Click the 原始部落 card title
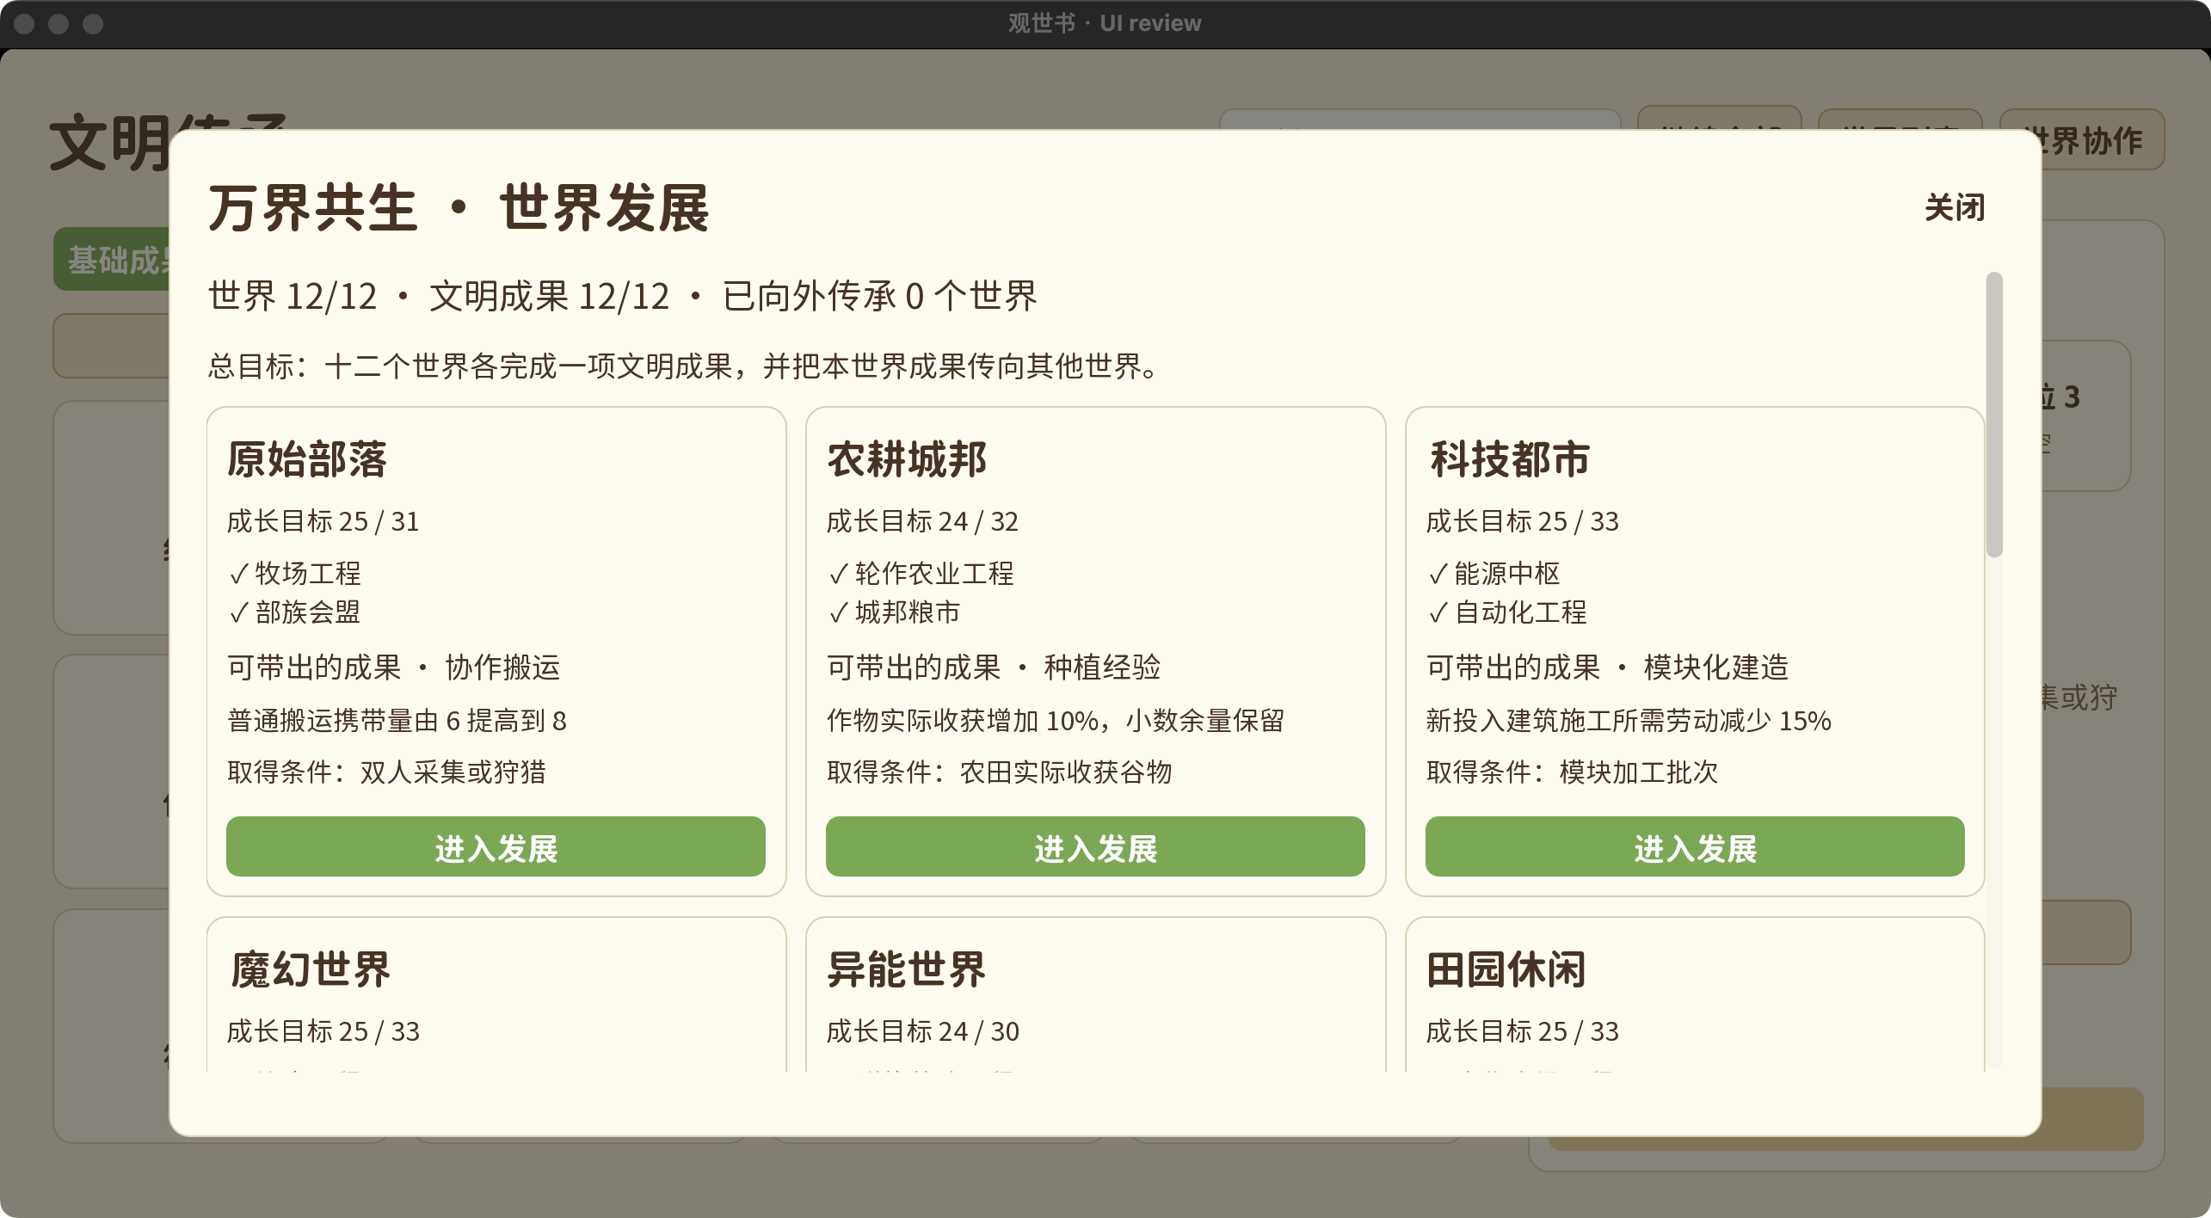 [307, 458]
